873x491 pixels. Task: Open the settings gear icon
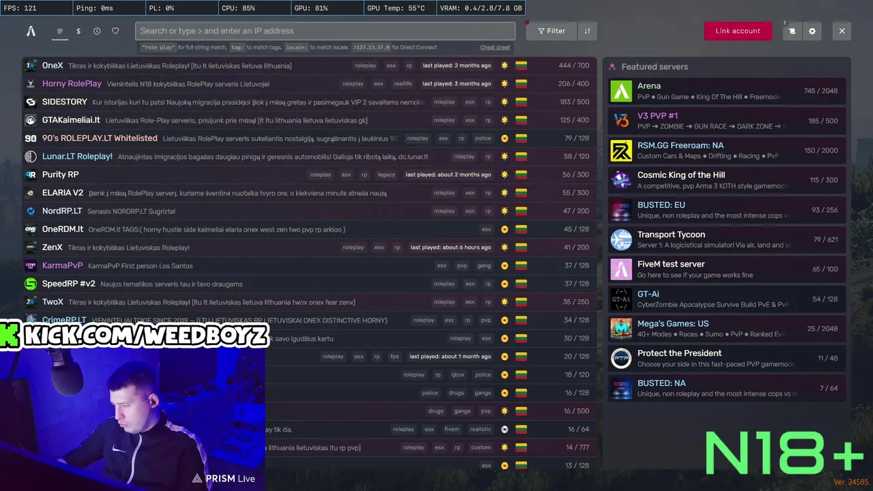[x=812, y=31]
